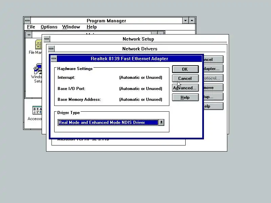This screenshot has width=271, height=203.
Task: Open the File menu in Program Manager
Action: [31, 27]
